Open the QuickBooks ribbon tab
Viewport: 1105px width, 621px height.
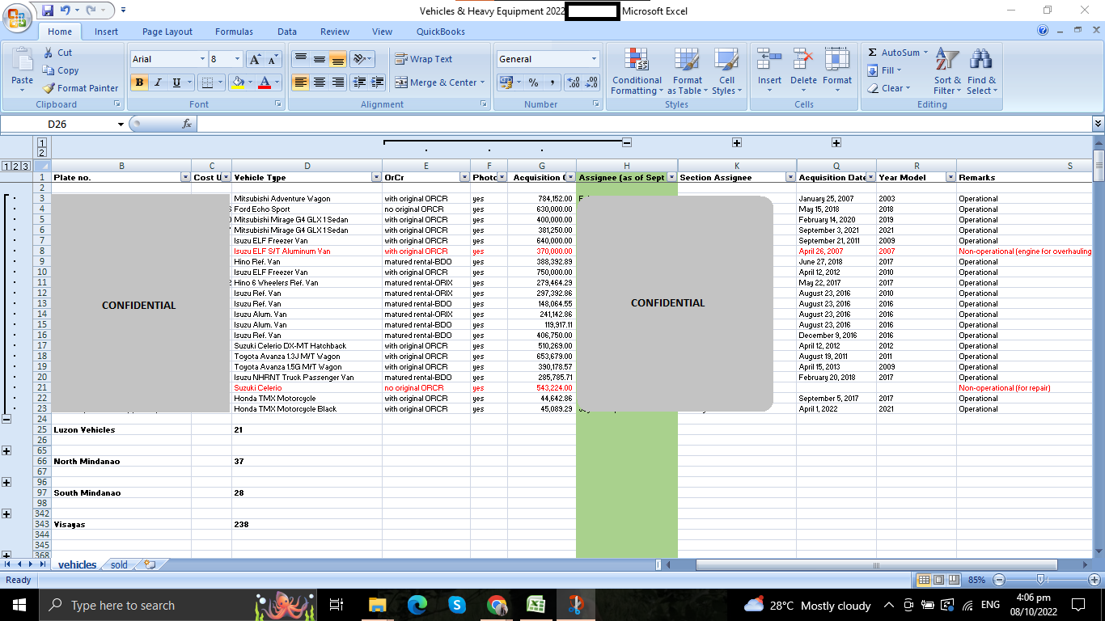tap(441, 32)
